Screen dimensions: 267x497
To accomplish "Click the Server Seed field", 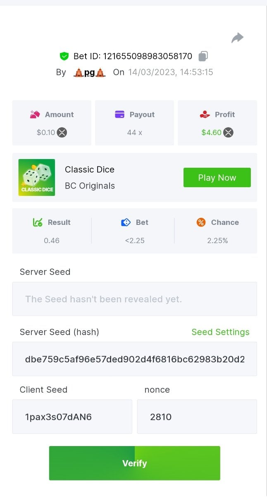I will pos(134,299).
